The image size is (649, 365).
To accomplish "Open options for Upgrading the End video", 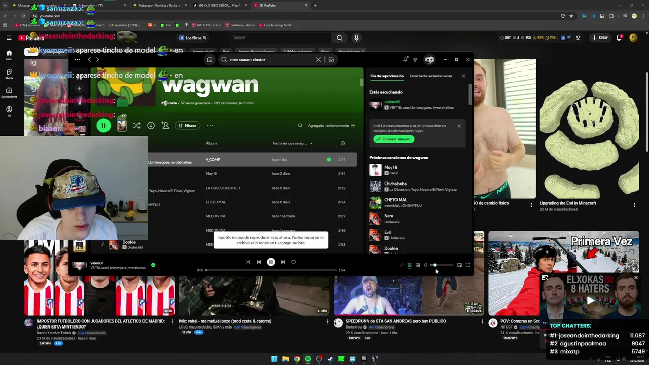I will tap(634, 205).
